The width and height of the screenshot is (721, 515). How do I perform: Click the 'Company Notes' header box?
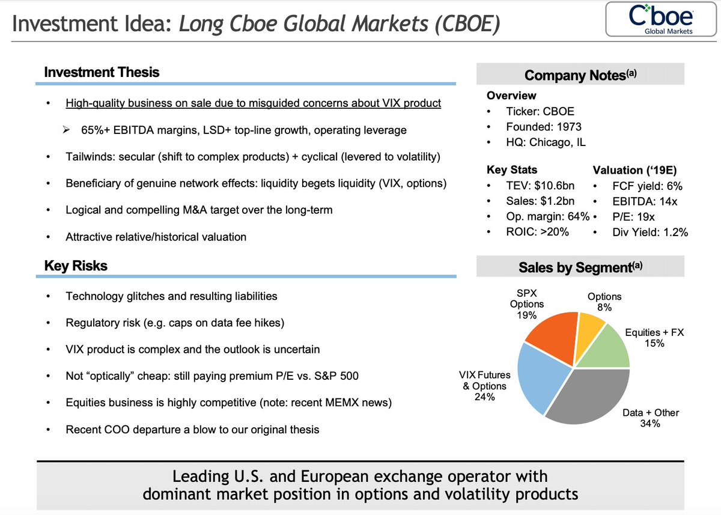(x=580, y=75)
